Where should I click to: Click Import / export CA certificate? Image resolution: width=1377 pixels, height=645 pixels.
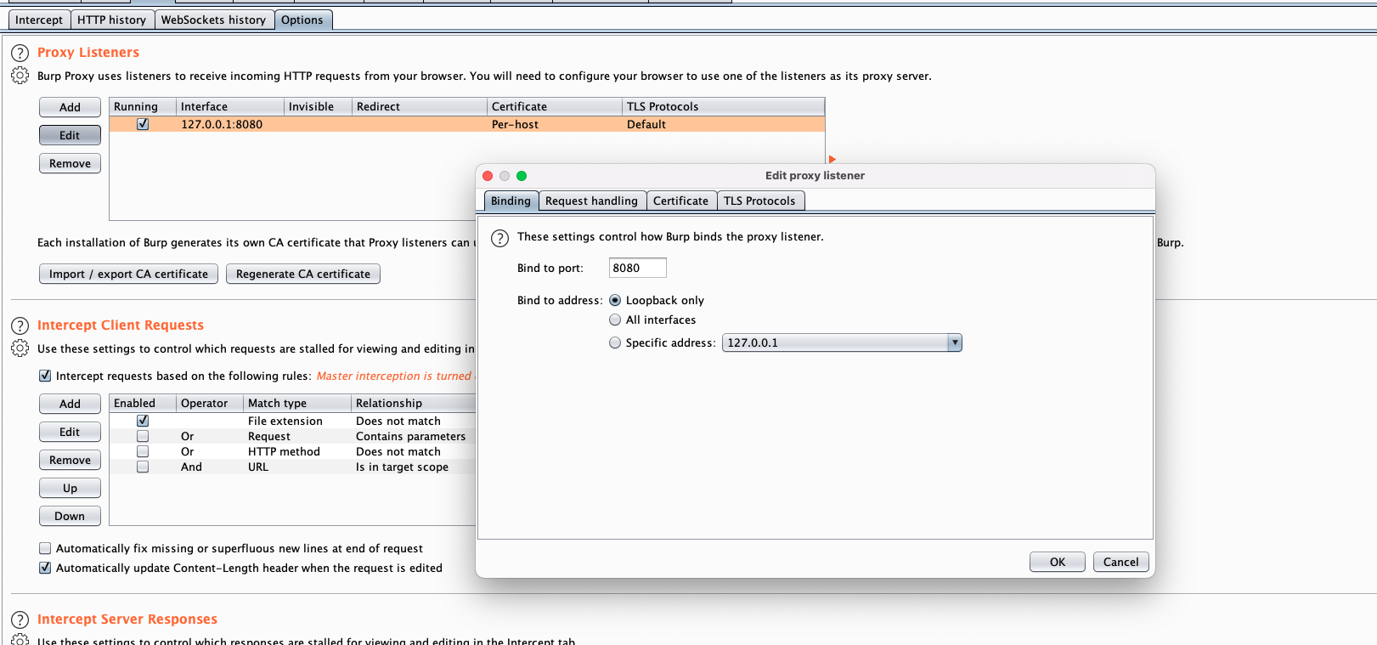click(x=128, y=274)
